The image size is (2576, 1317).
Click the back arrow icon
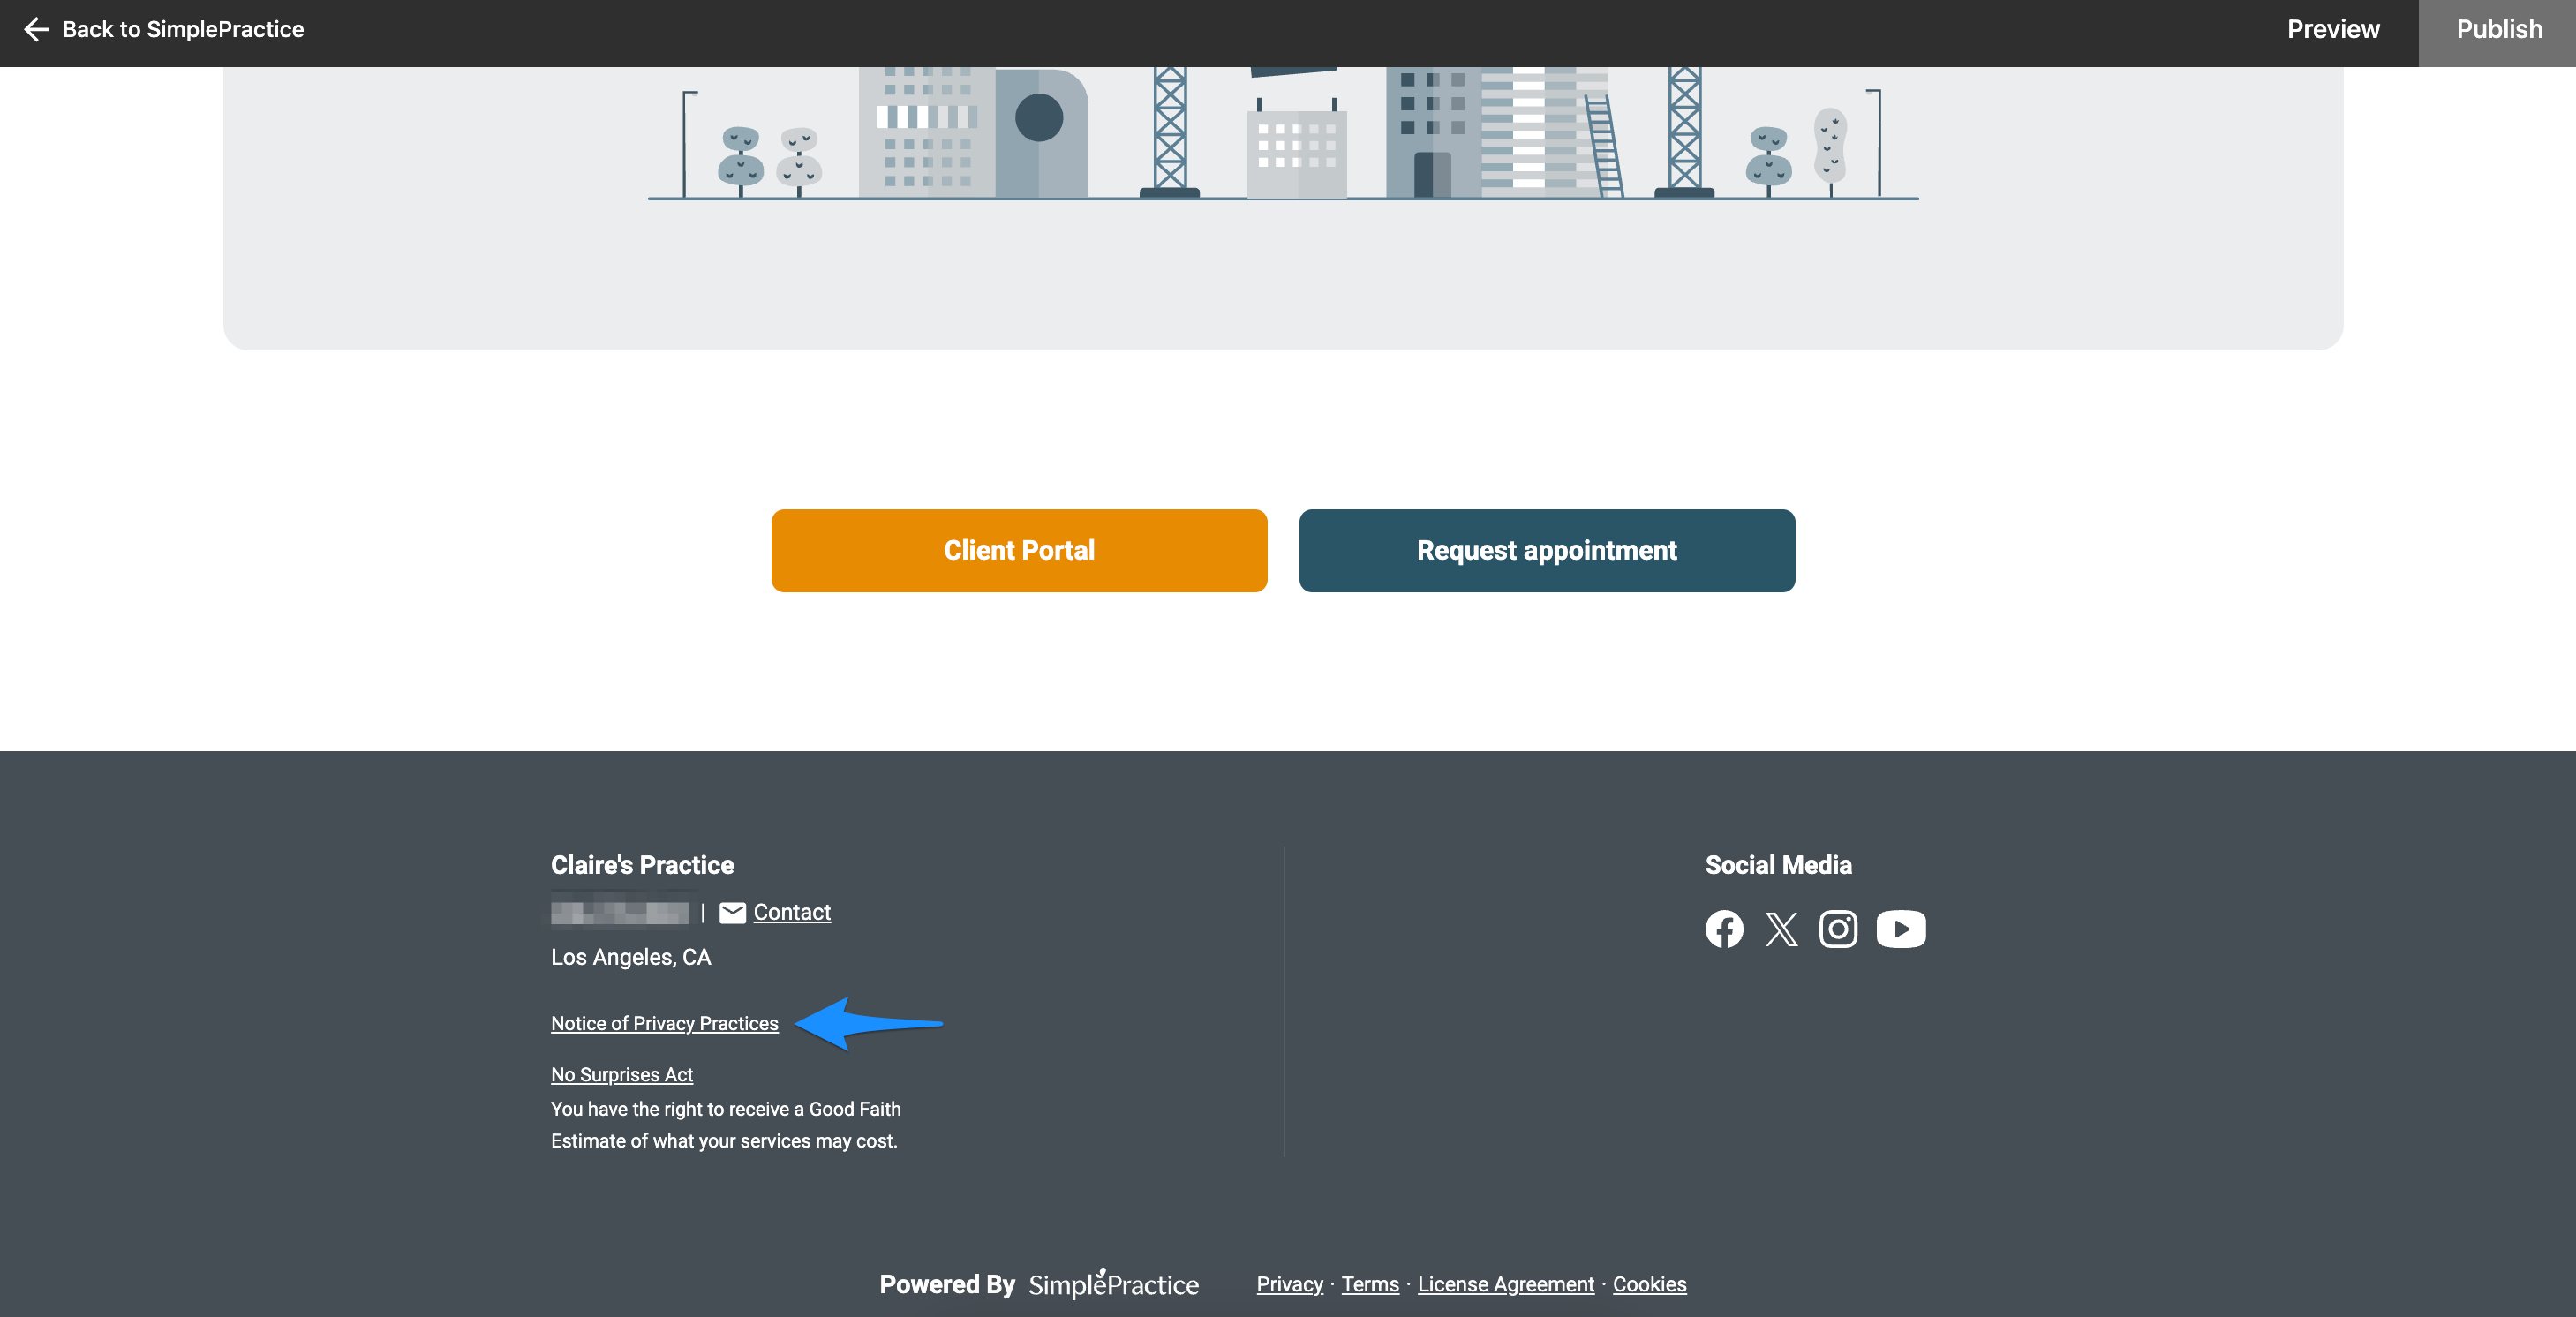point(36,30)
